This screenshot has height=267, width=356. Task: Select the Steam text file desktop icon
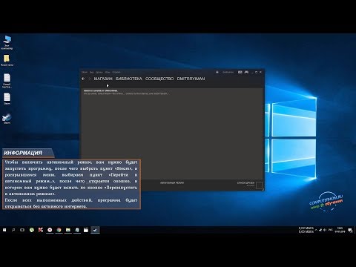[x=7, y=99]
